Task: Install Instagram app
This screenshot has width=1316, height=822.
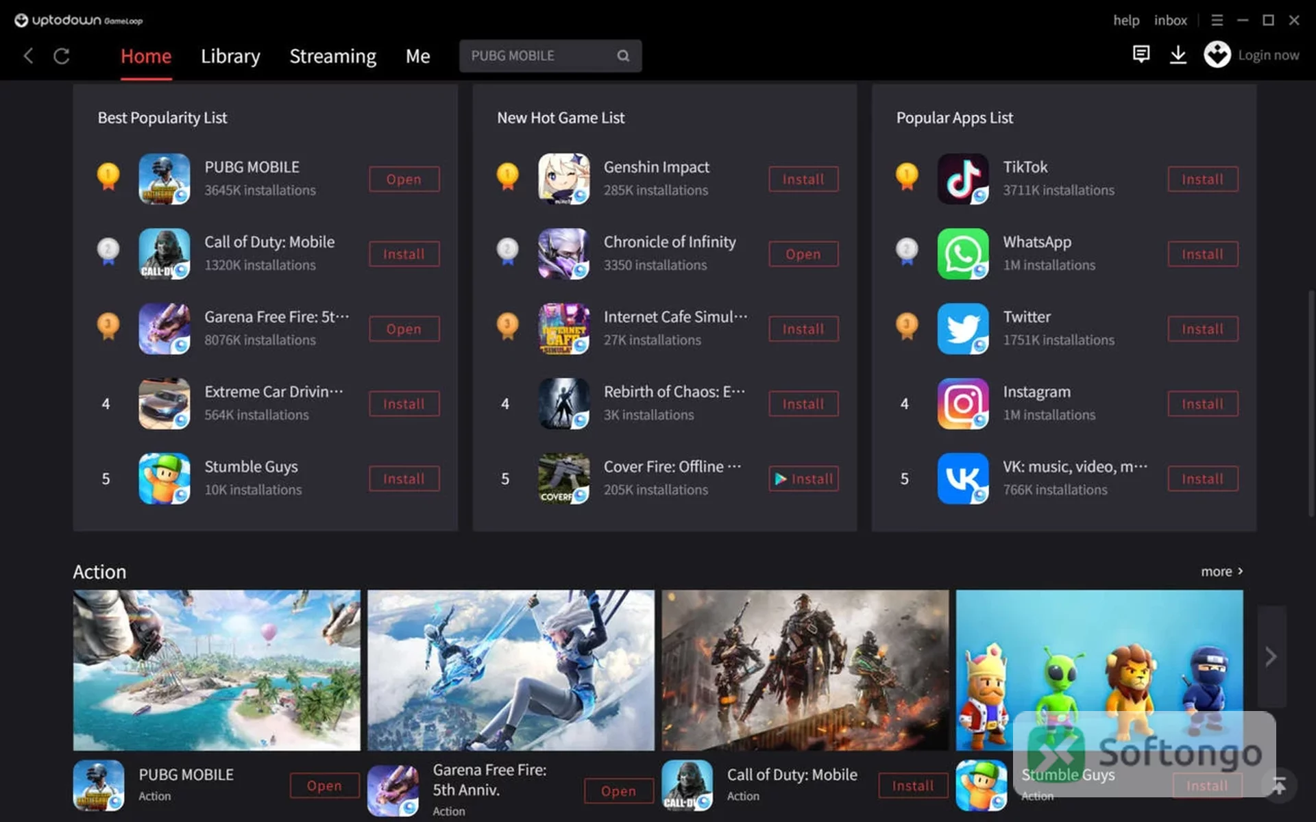Action: [x=1203, y=403]
